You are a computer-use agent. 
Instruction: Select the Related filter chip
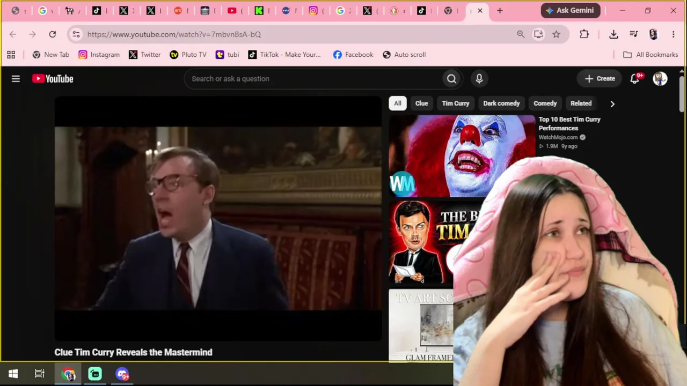[x=581, y=103]
